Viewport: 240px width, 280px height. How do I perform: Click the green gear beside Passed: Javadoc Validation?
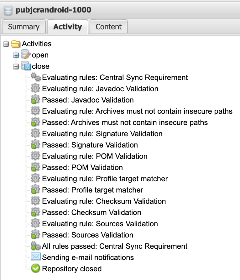[x=35, y=99]
